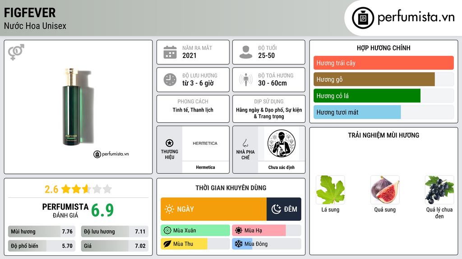Click the Nước Hoa Unisex subtitle
This screenshot has height=259, width=462.
pos(35,26)
